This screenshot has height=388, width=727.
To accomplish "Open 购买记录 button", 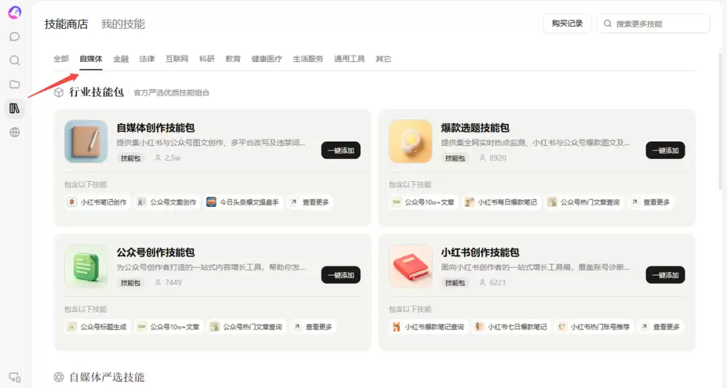I will click(567, 24).
